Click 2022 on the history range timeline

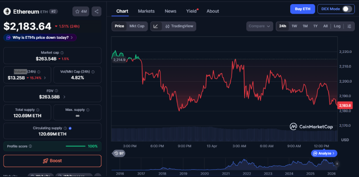point(247,174)
